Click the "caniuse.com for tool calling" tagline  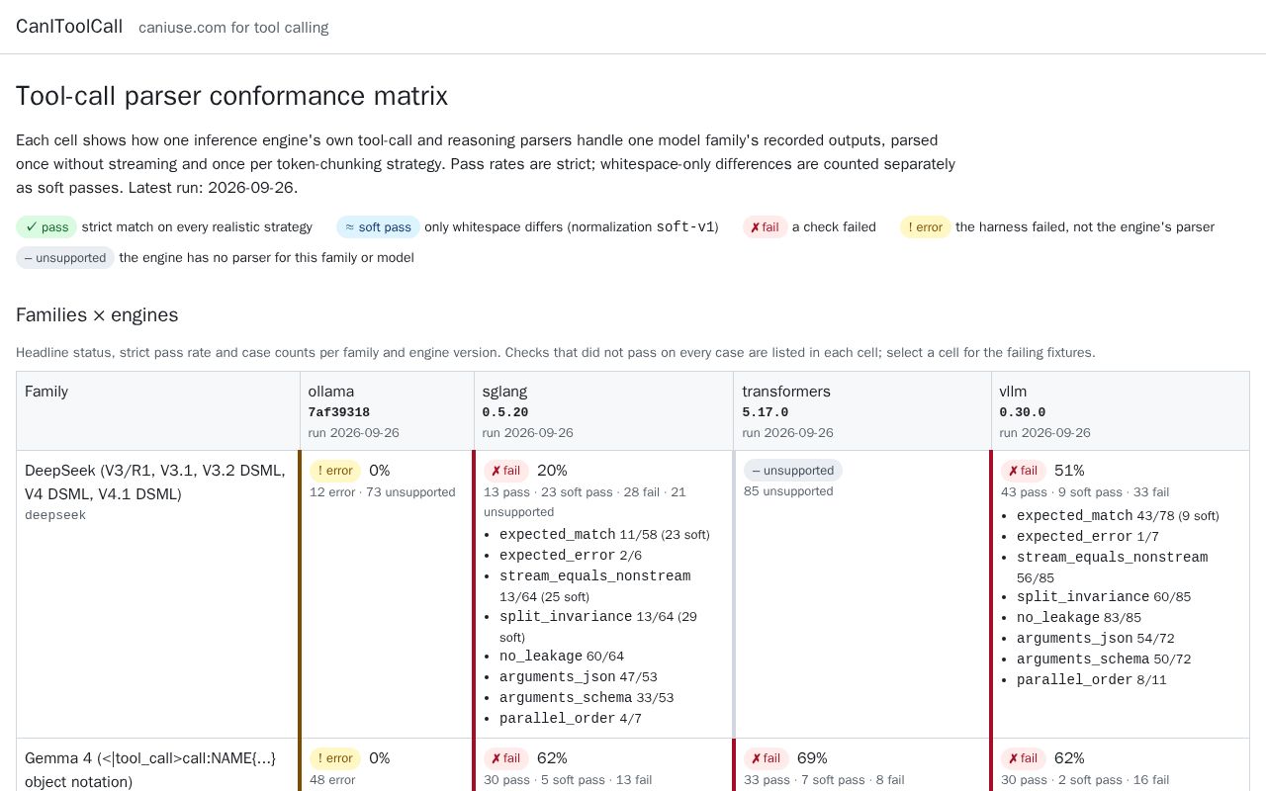(233, 28)
